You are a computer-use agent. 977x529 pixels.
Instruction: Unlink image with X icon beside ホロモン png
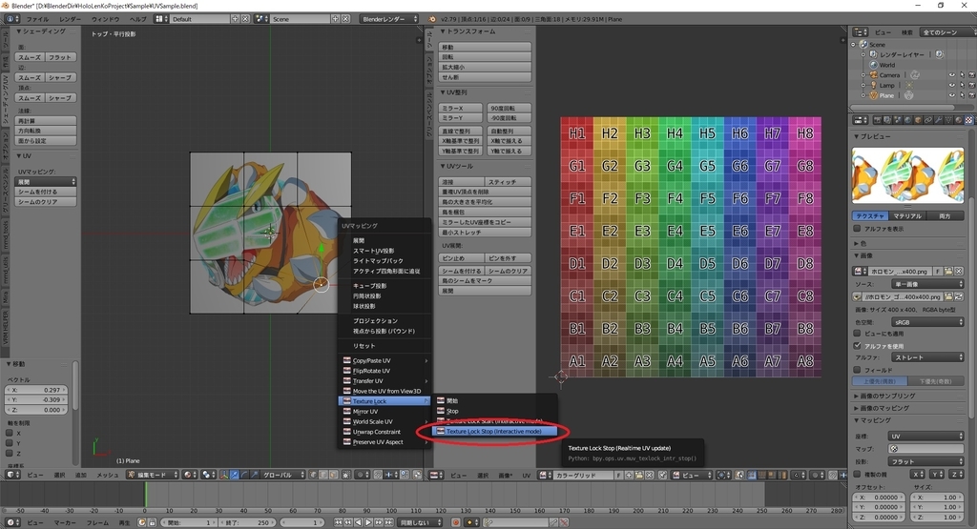(959, 272)
